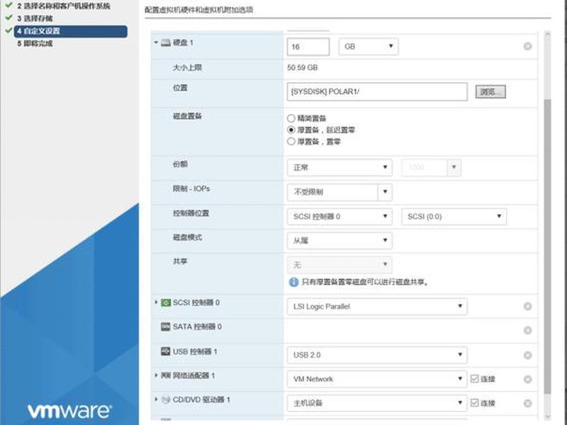
Task: Expand the 网络适配器 1 section
Action: click(x=156, y=375)
